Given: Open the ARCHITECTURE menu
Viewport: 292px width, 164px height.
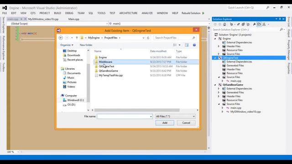Looking at the screenshot, I should click(128, 13).
